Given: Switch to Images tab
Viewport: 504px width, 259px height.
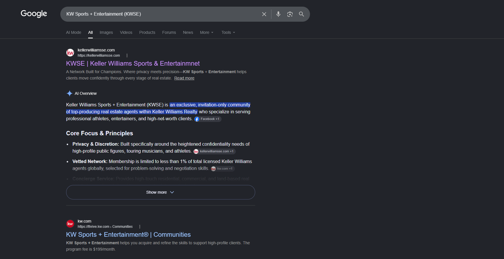Looking at the screenshot, I should point(106,32).
